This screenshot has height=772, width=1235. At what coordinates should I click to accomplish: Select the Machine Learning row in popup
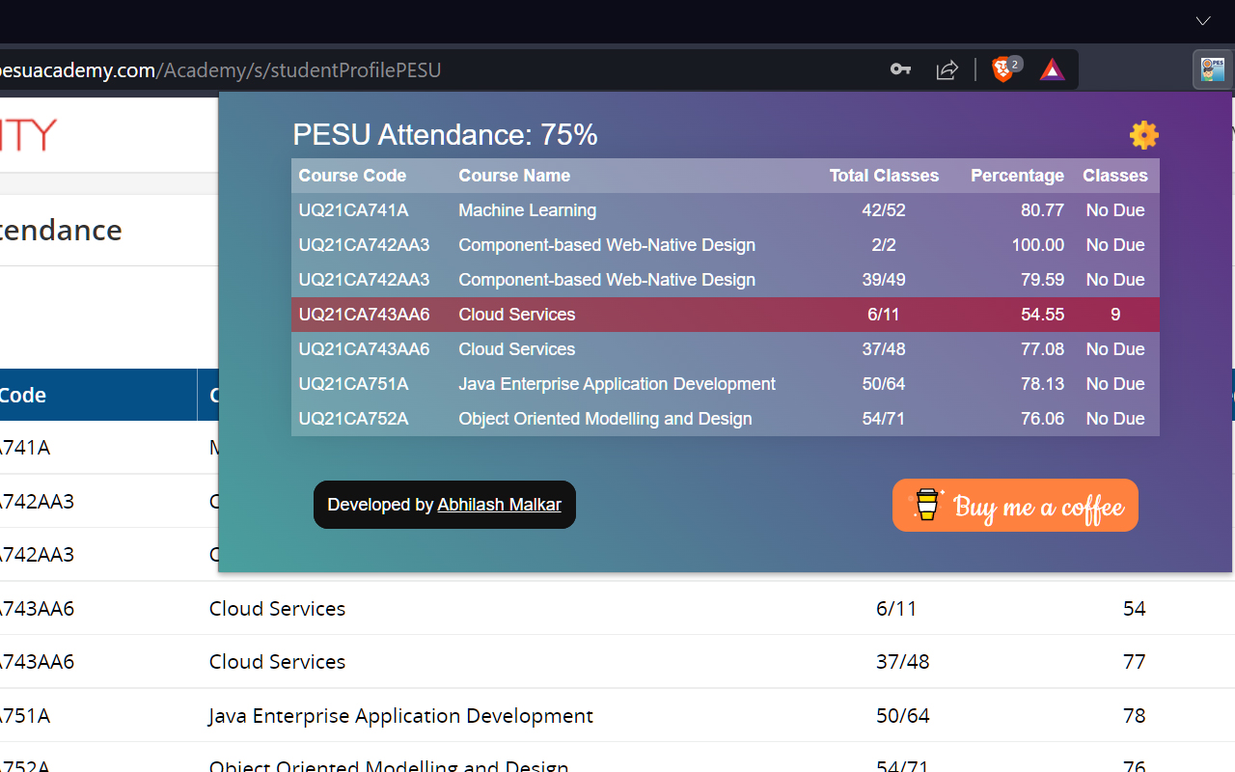[x=726, y=210]
